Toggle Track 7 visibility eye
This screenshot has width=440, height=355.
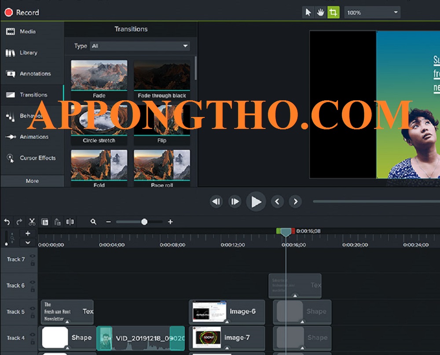click(33, 256)
